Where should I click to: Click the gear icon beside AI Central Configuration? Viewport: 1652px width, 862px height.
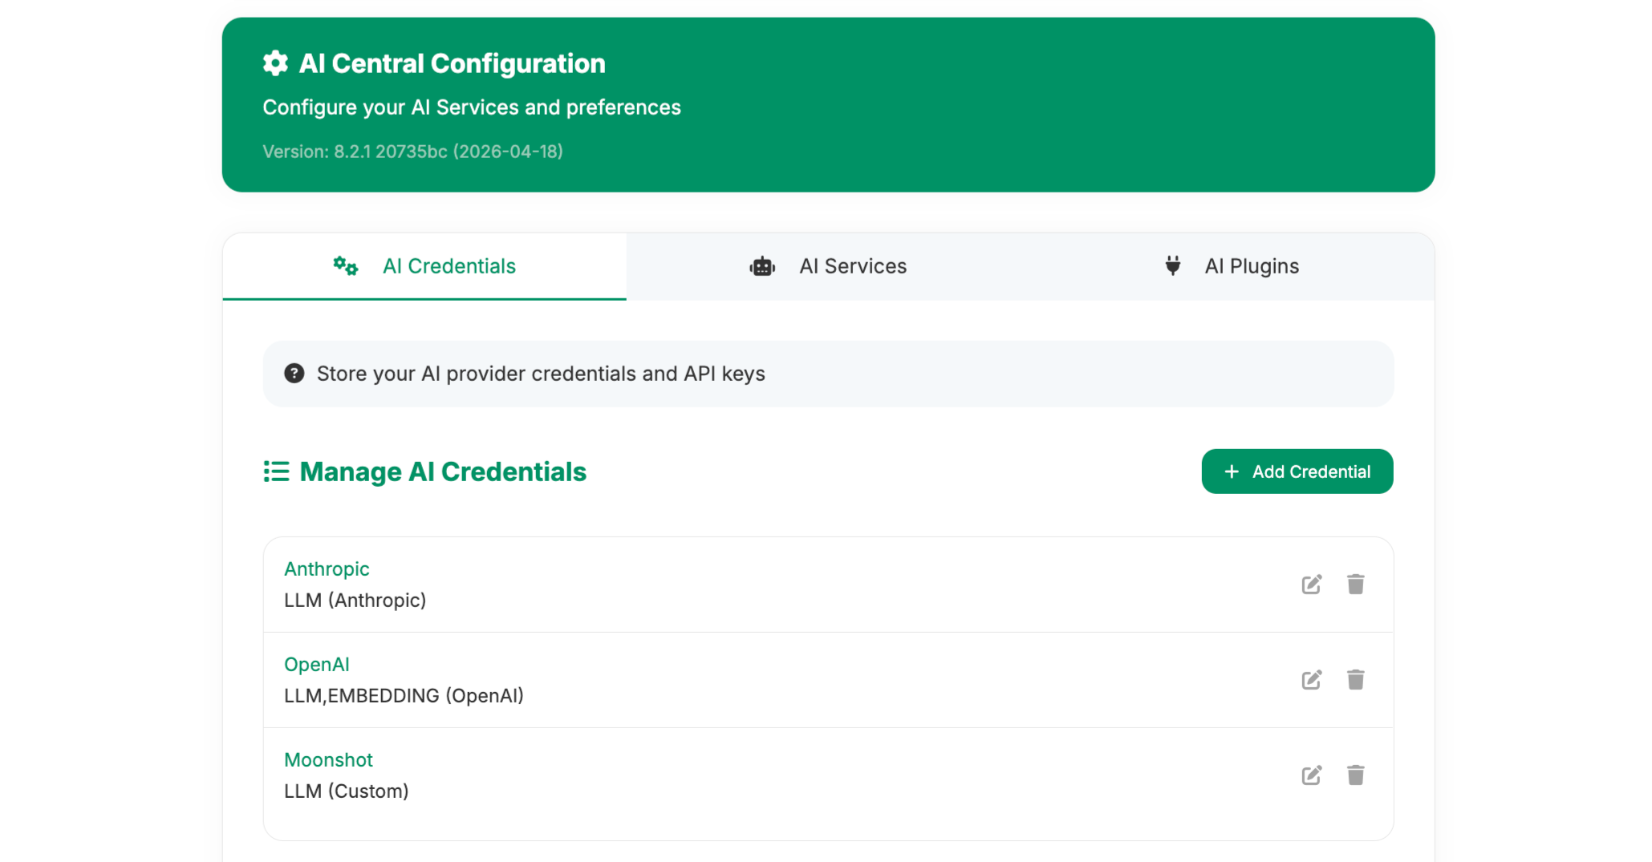275,63
